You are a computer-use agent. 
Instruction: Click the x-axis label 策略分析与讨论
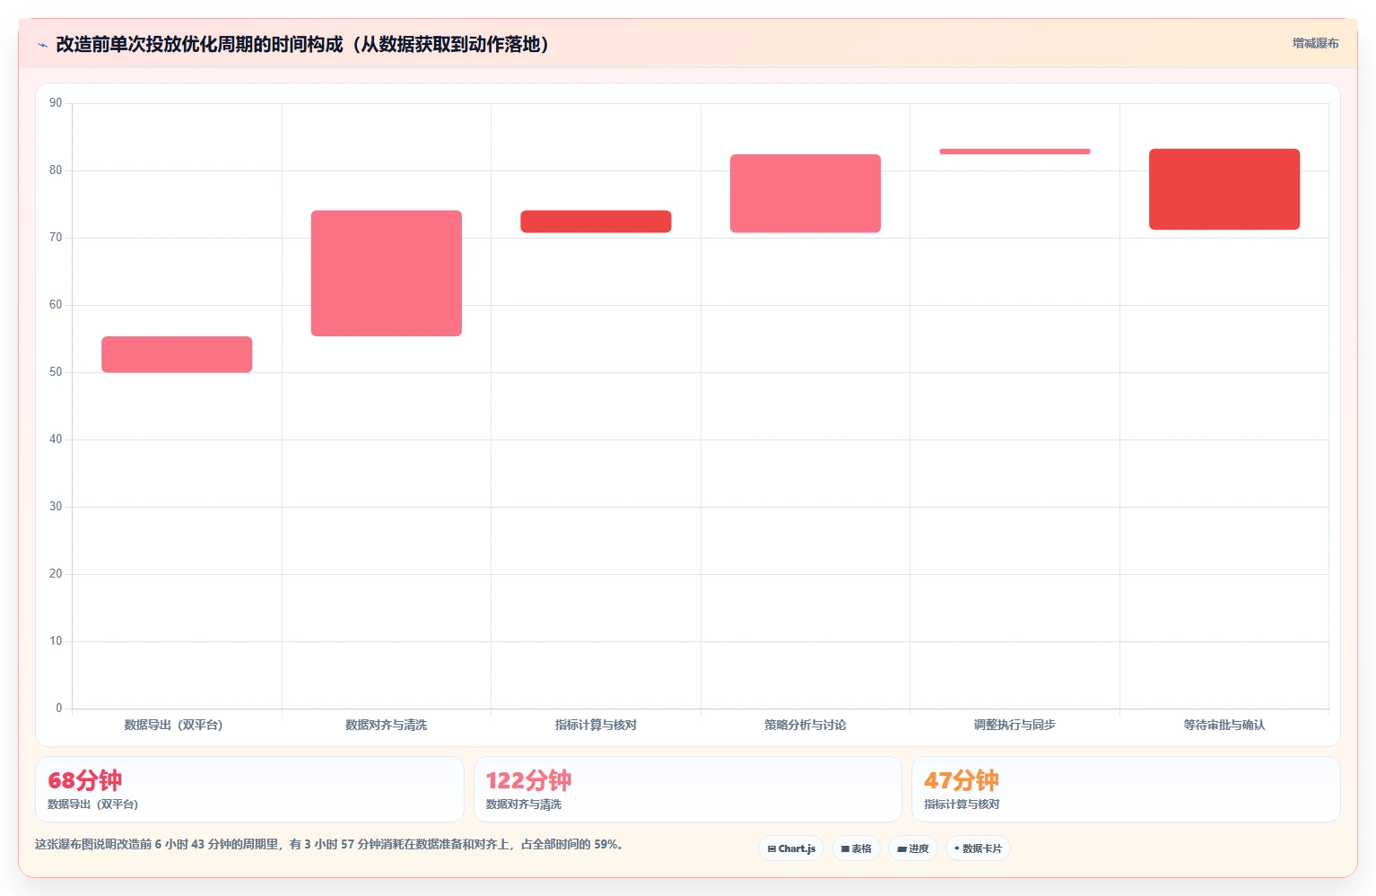click(x=806, y=725)
